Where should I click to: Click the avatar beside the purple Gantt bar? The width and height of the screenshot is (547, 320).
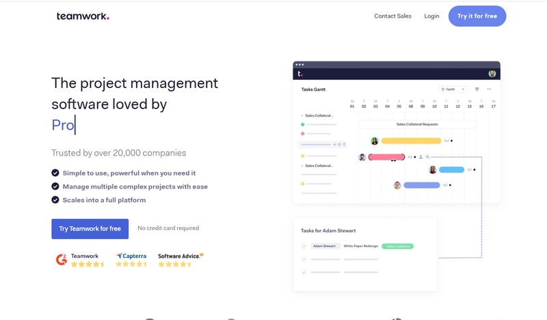coord(397,185)
